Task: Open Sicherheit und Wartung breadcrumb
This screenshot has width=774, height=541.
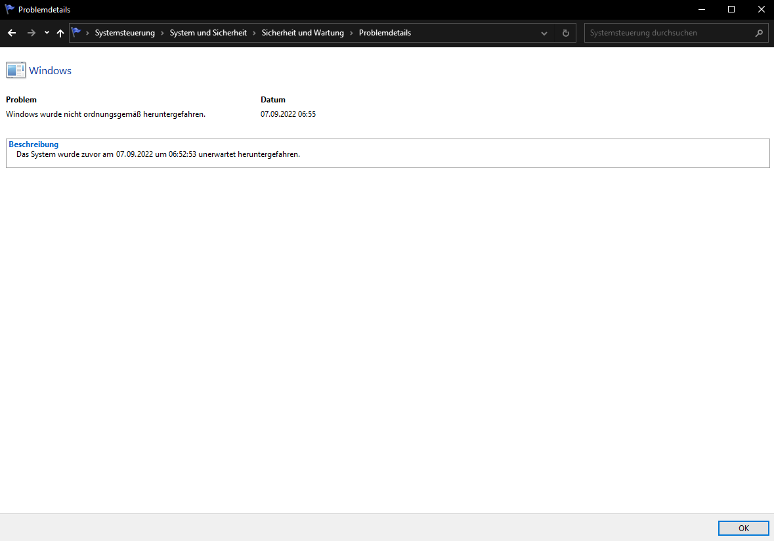Action: tap(303, 33)
